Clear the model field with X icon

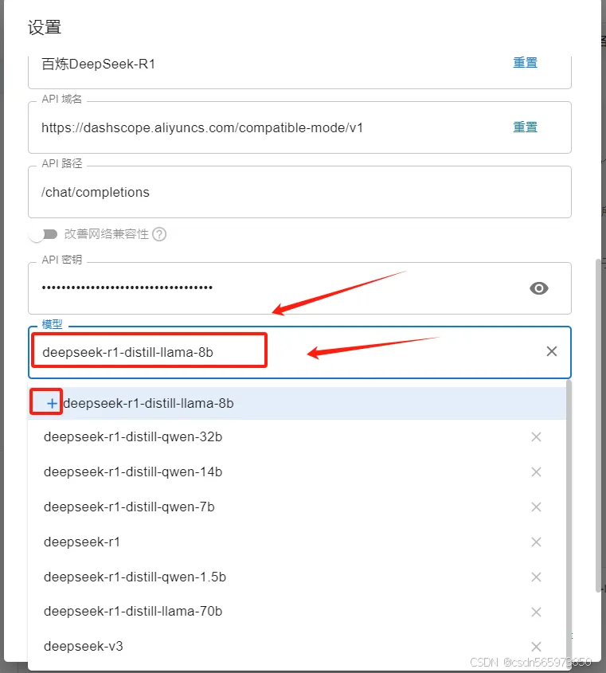[x=552, y=351]
